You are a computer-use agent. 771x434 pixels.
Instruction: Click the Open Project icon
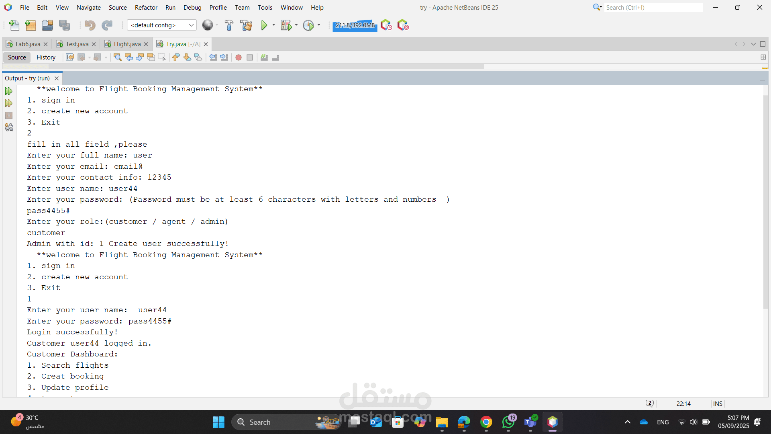pos(47,25)
